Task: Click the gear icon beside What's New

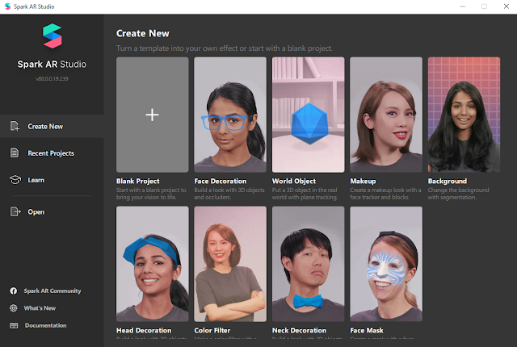Action: (x=14, y=308)
